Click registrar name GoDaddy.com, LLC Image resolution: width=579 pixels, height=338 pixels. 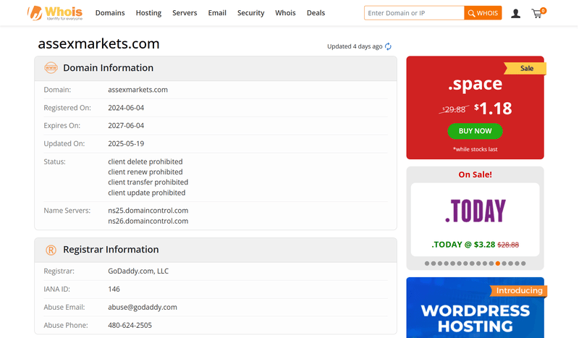click(138, 271)
